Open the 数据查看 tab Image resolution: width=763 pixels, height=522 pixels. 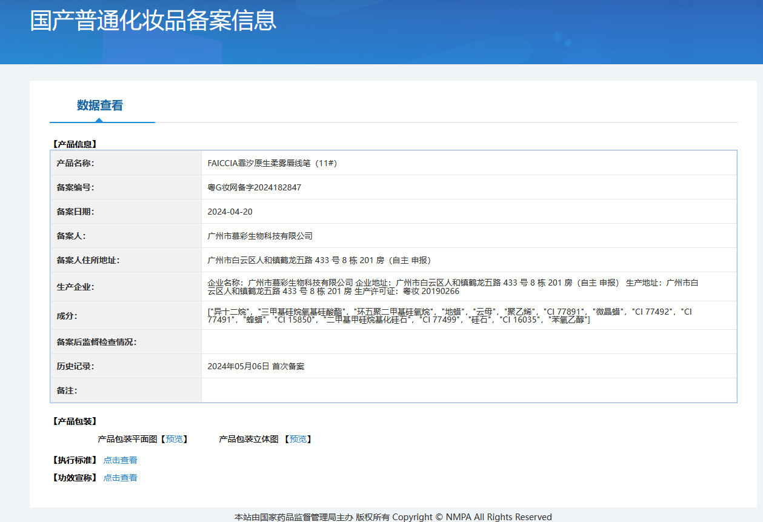pyautogui.click(x=100, y=105)
